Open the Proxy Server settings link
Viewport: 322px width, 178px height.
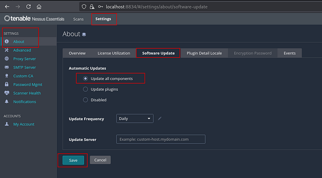[24, 59]
